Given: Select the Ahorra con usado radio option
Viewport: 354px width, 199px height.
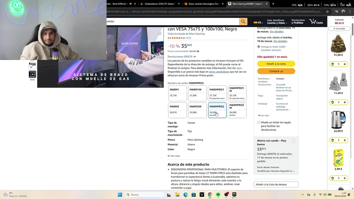Looking at the screenshot, I should tap(293, 141).
